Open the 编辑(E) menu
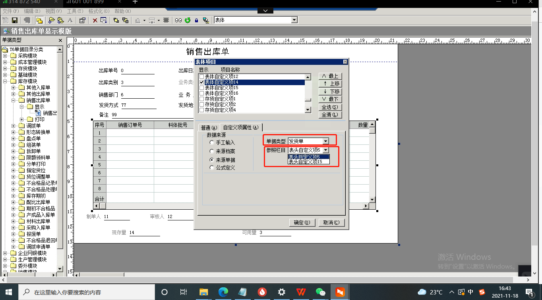 coord(32,11)
